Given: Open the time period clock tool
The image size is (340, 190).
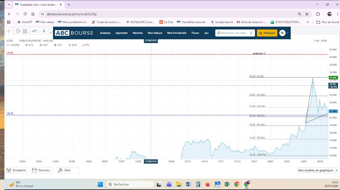Looking at the screenshot, I should 18,31.
